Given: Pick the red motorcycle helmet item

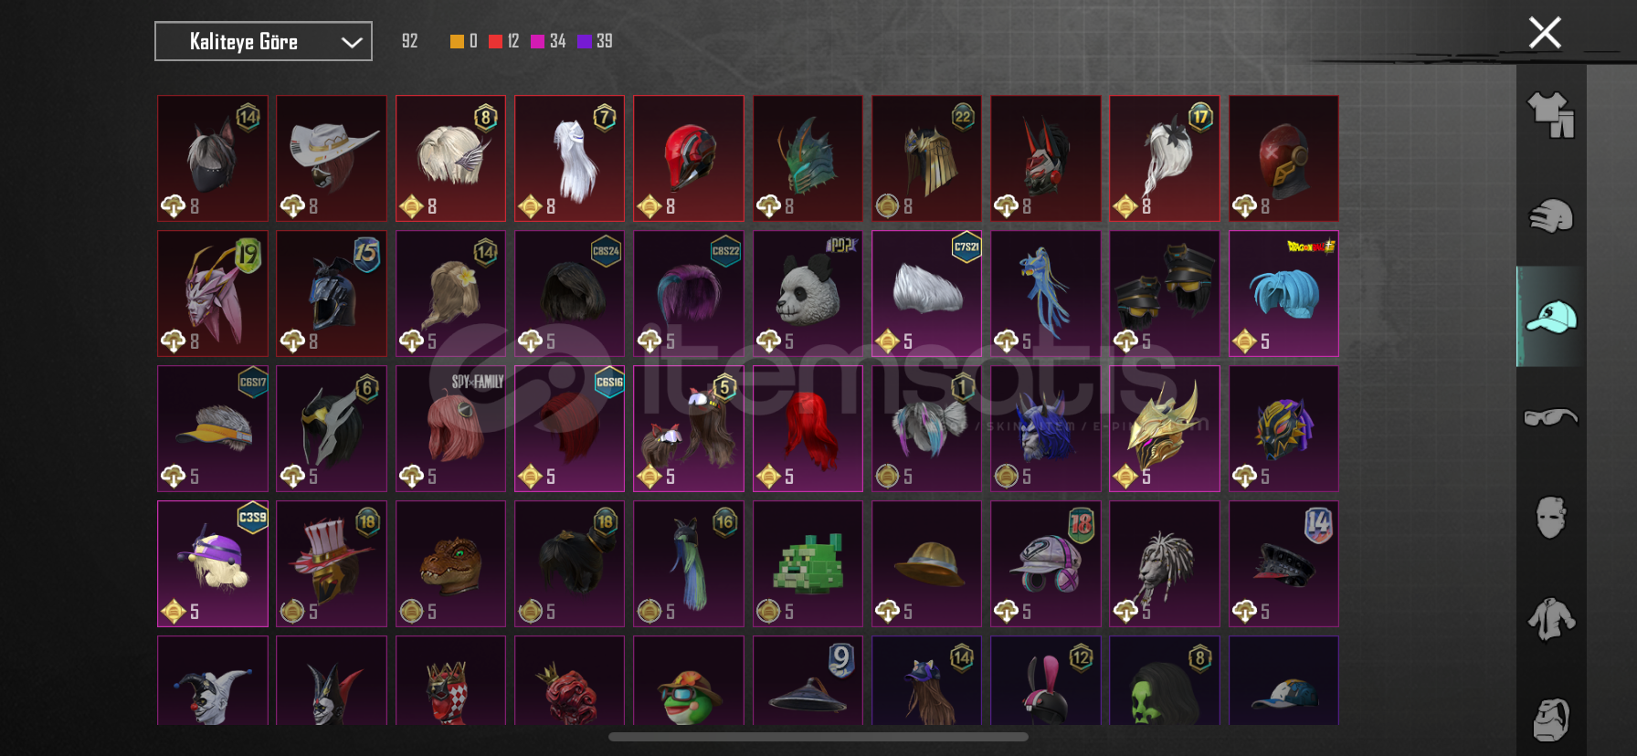Looking at the screenshot, I should (x=689, y=158).
